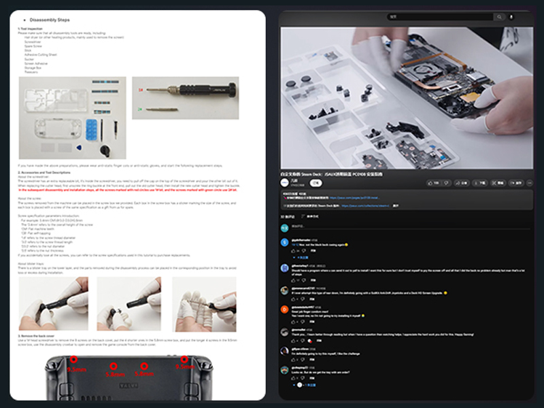The image size is (544, 408).
Task: Dislike the 'Should have a program' comment
Action: coord(303,280)
